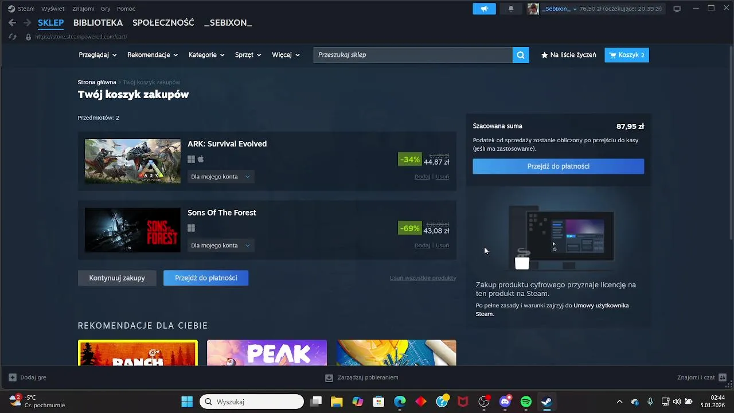Switch to Big Picture mode monitor icon

coord(677,9)
